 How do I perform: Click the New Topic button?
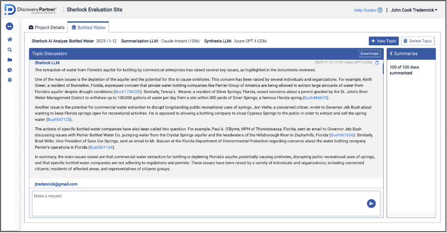tap(383, 41)
